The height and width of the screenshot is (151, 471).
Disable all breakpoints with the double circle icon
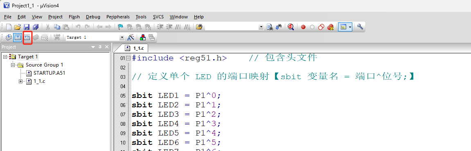pos(321,27)
